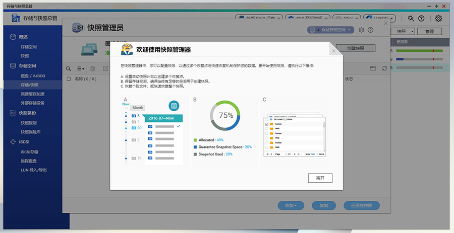Click the green Allocated legend swatch

(195, 140)
